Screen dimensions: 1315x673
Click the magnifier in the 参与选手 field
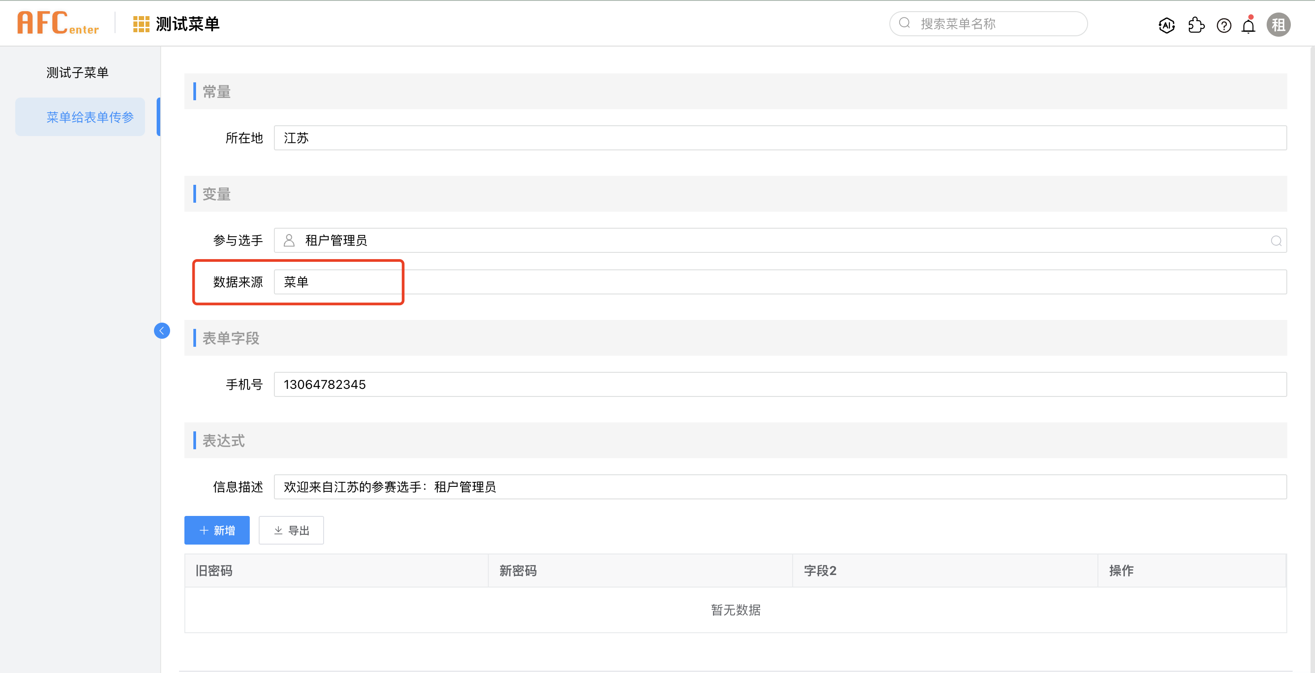pyautogui.click(x=1276, y=241)
